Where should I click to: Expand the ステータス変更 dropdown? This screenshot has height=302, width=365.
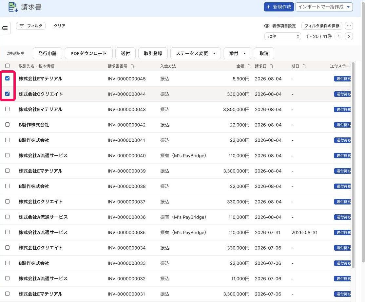[196, 53]
